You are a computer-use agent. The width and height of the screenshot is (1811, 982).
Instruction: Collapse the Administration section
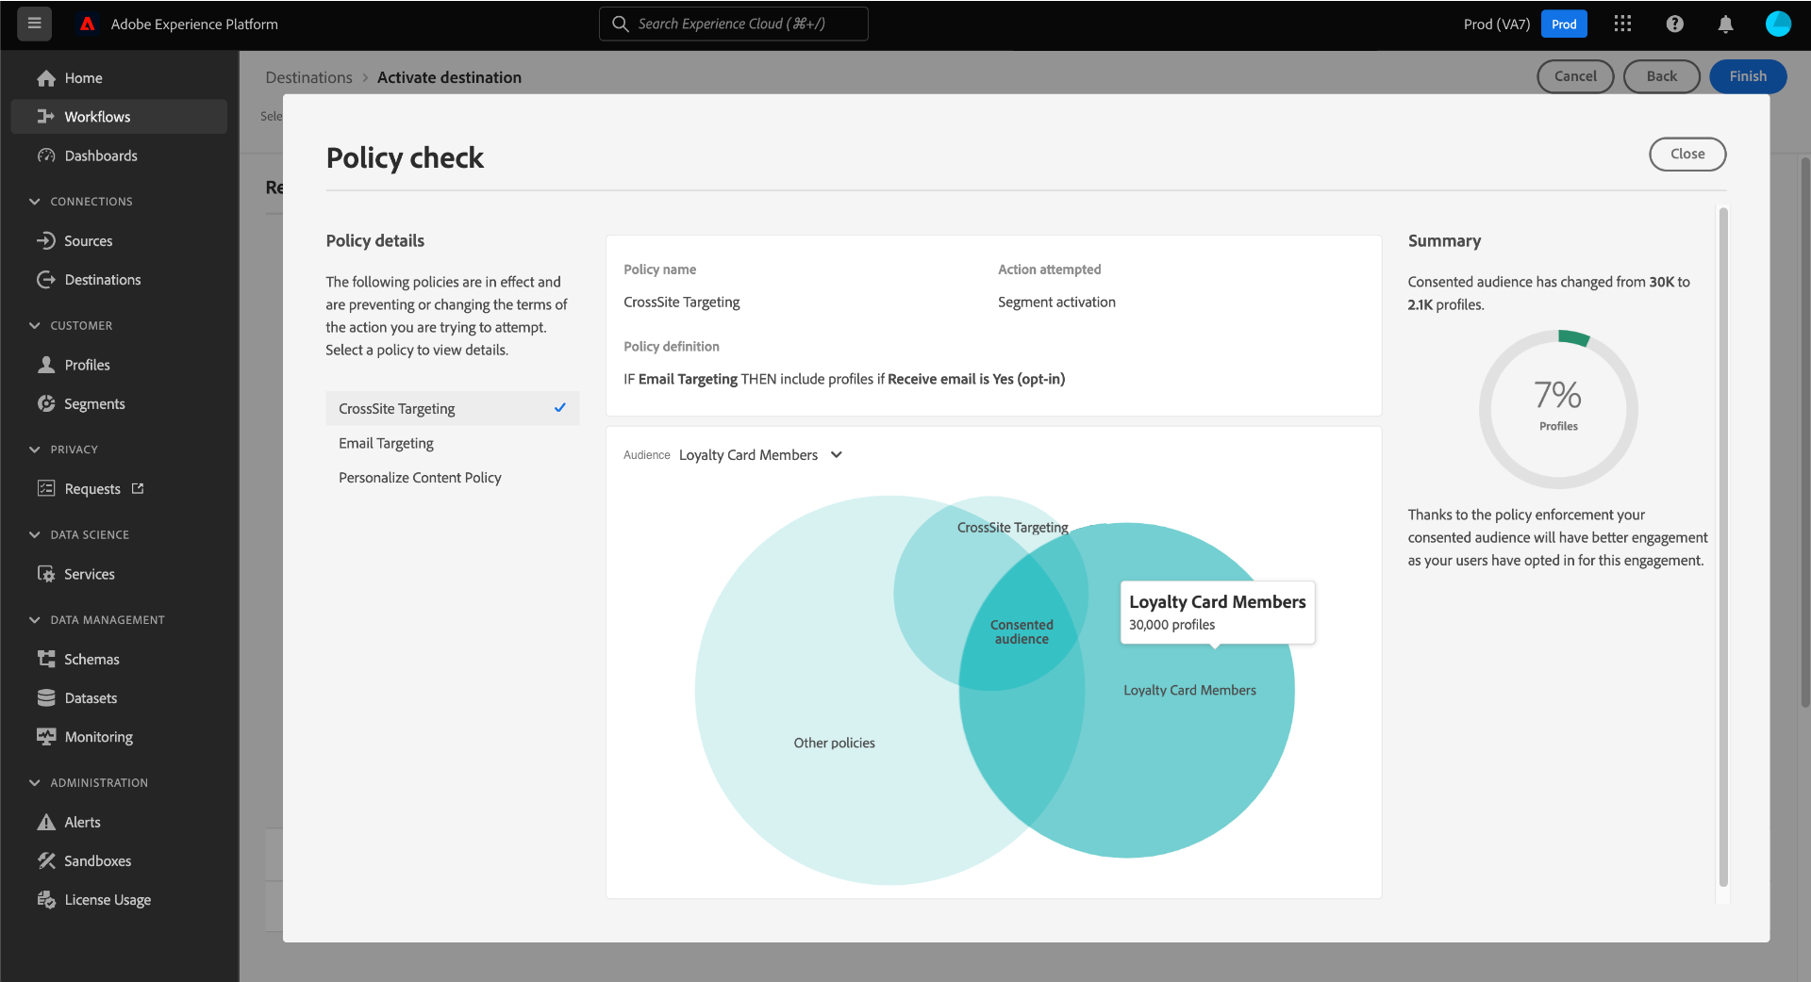coord(35,783)
